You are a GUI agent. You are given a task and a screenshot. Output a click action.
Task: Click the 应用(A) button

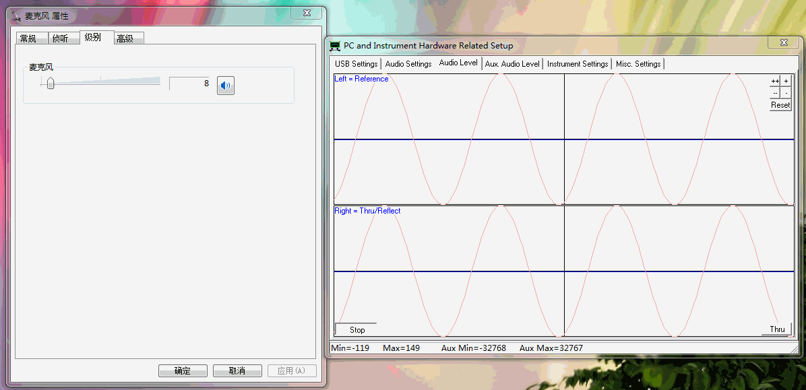tap(292, 370)
